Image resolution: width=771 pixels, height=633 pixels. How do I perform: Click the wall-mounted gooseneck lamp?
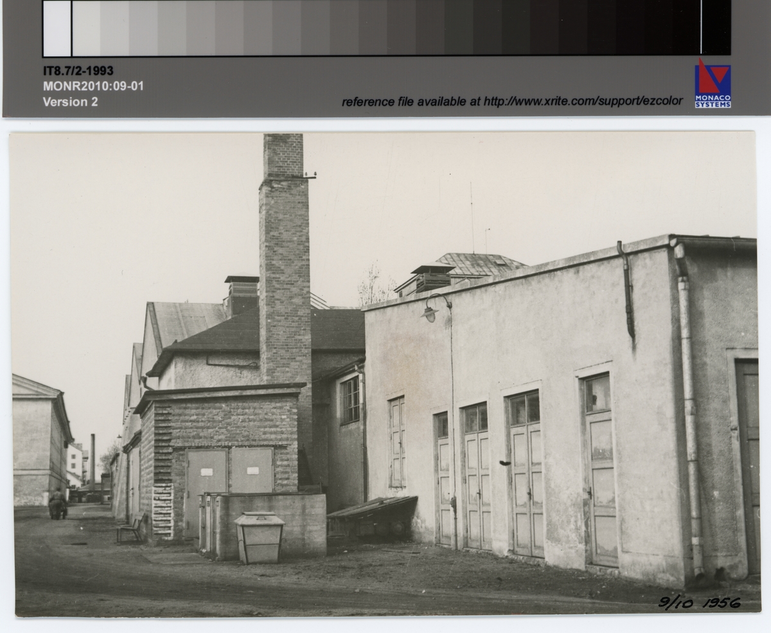430,312
